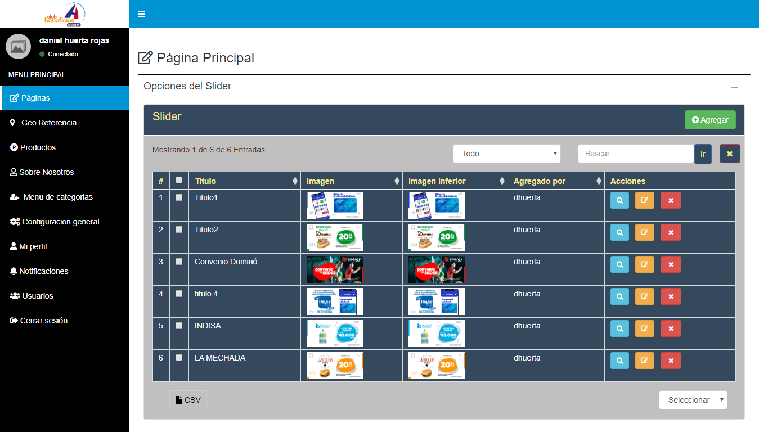Open the Seleccionar dropdown below table
The image size is (759, 432).
[693, 400]
